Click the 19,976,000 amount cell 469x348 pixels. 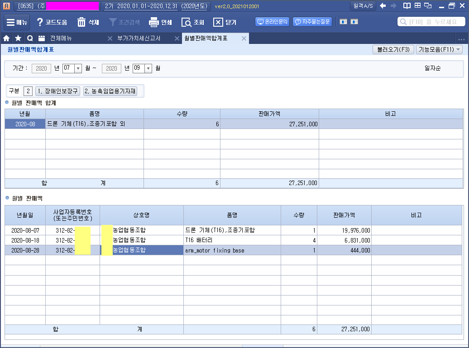point(344,230)
